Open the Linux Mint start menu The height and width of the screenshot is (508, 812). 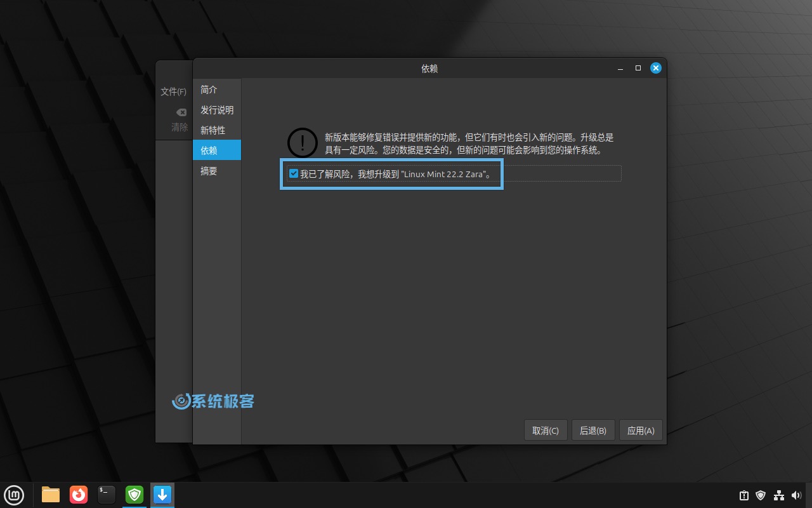tap(14, 494)
